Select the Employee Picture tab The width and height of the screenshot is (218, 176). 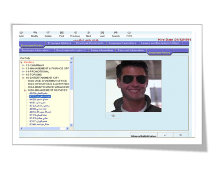[159, 52]
